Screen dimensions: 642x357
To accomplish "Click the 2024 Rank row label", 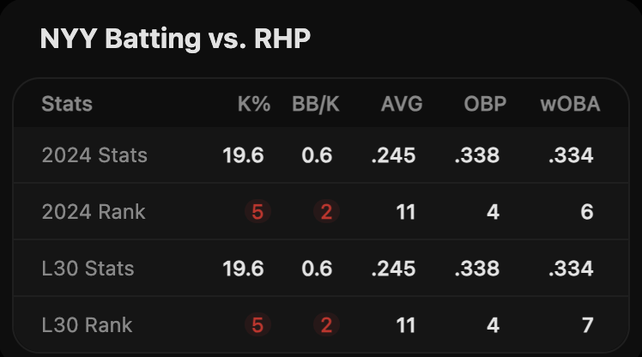I will tap(94, 211).
